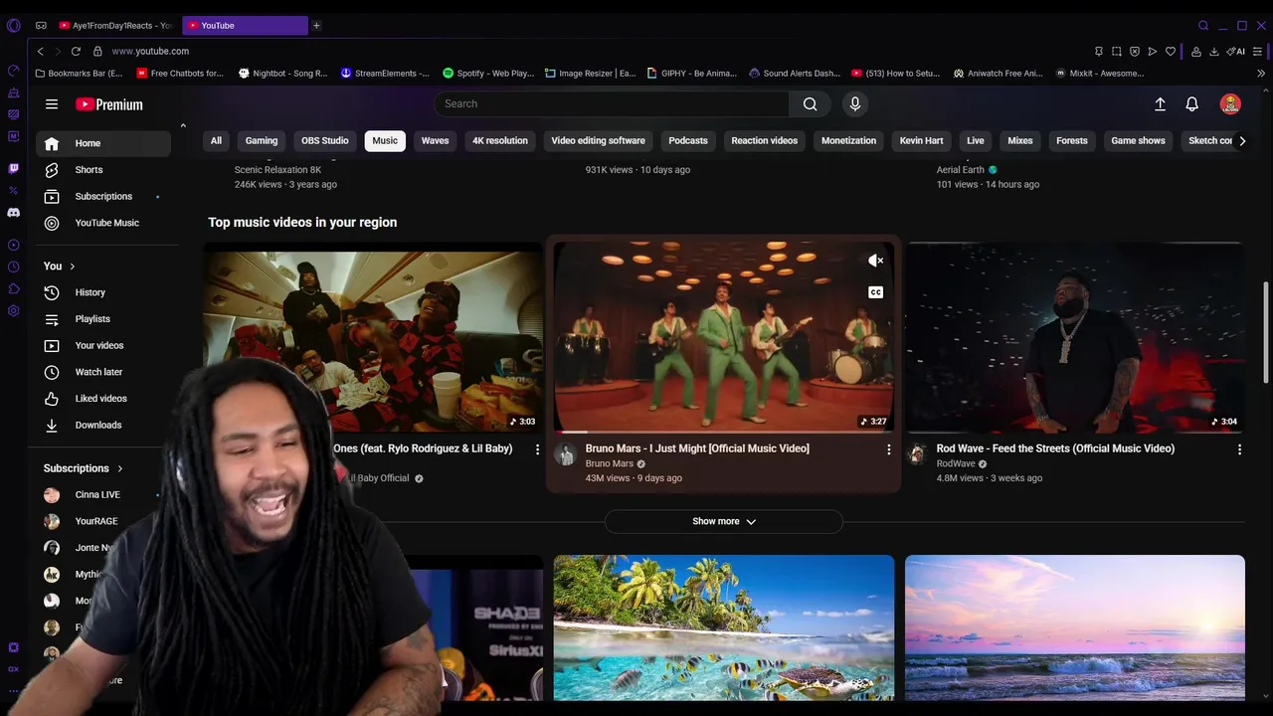Open the notifications bell
Image resolution: width=1273 pixels, height=716 pixels.
tap(1191, 103)
